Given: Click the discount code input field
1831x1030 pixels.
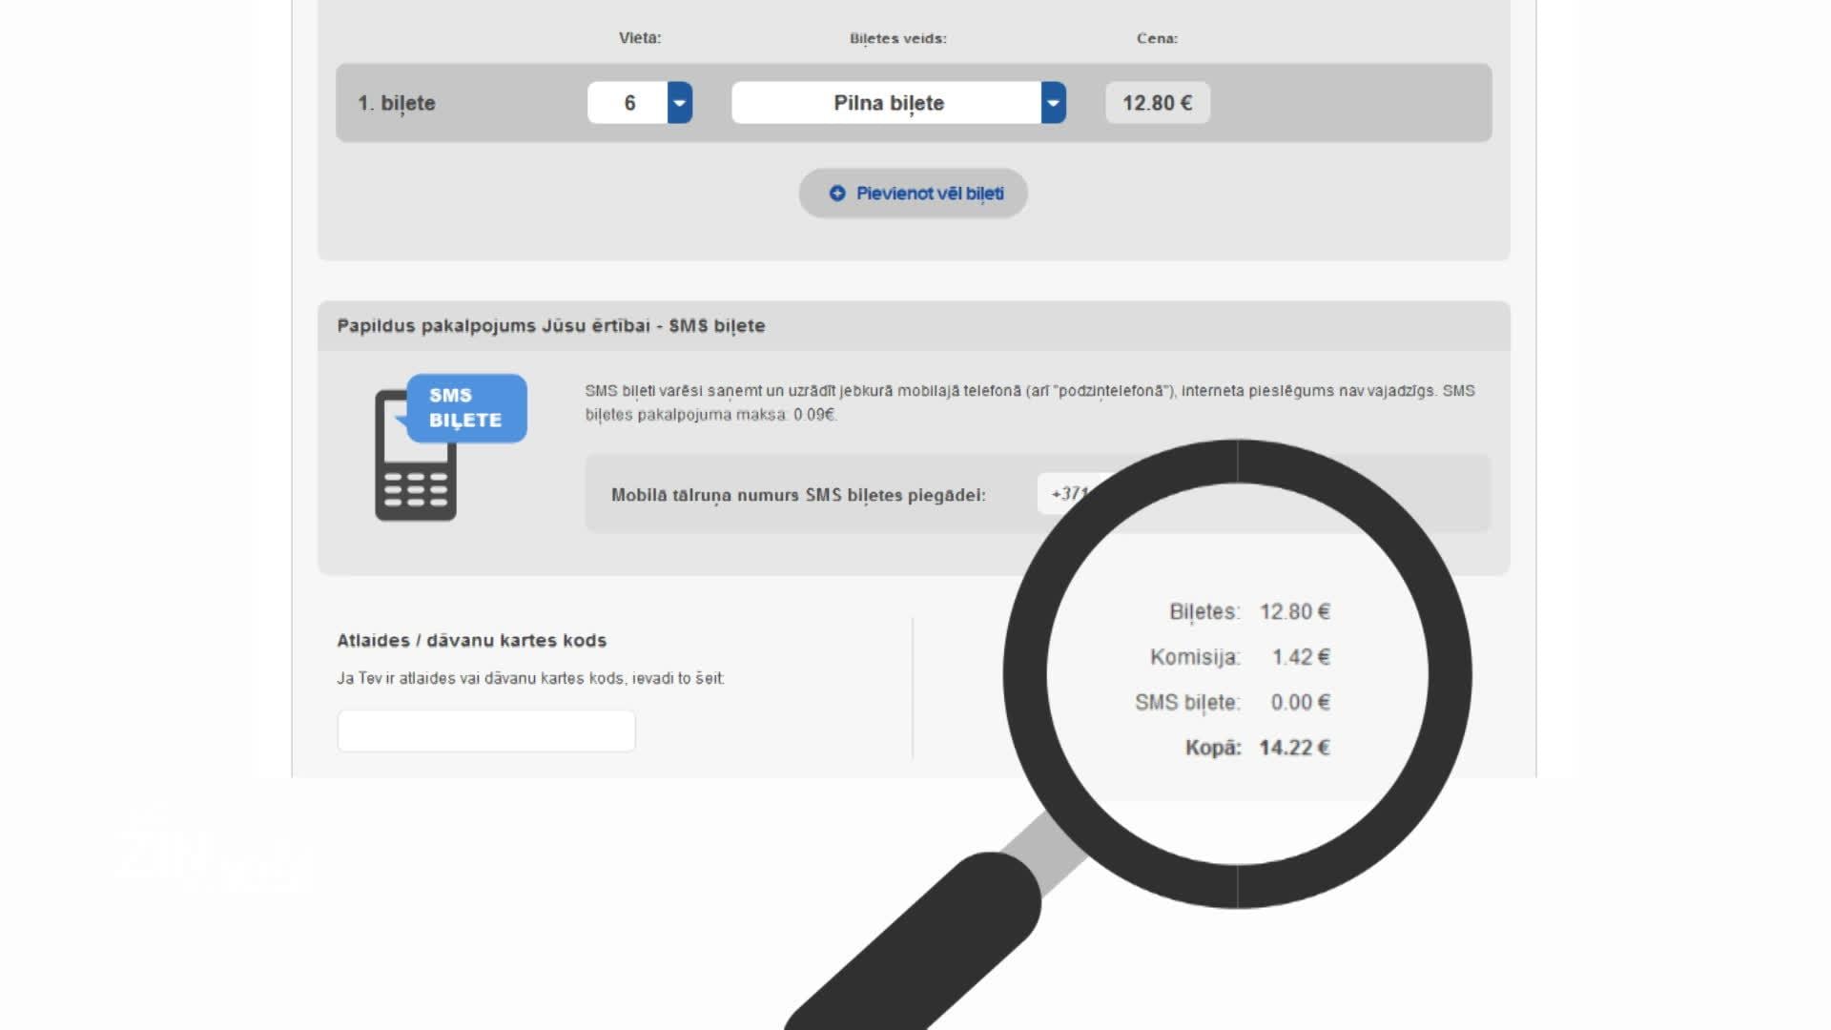Looking at the screenshot, I should coord(485,731).
